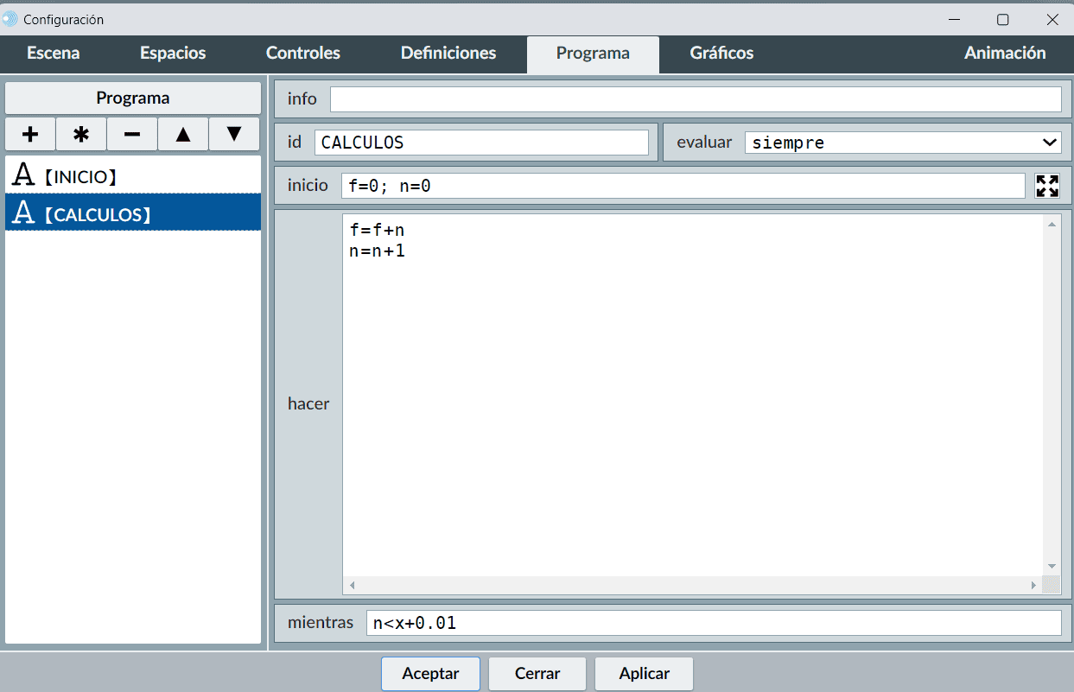
Task: Click the asterisk duplicate button
Action: [81, 135]
